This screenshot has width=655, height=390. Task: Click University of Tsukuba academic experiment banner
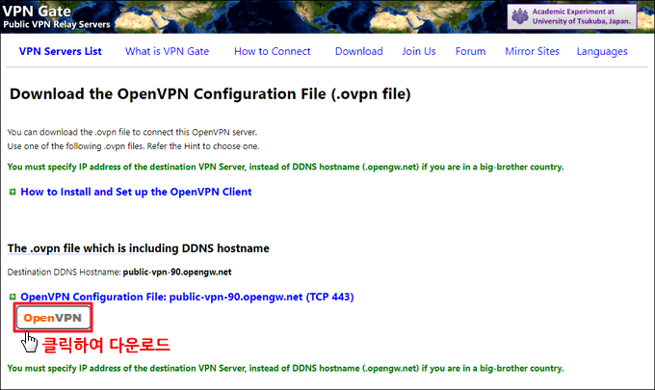pos(572,16)
